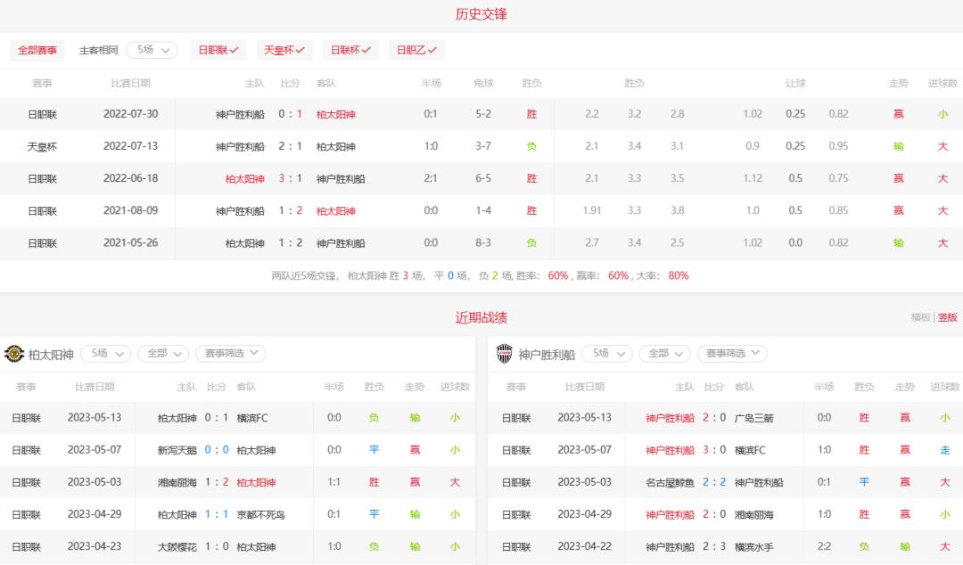Uncheck the 日联杯 competition filter
This screenshot has width=963, height=565.
click(x=350, y=50)
